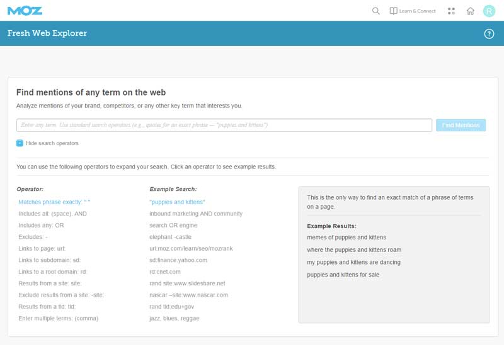Click the Example Search column header
504x345 pixels.
pyautogui.click(x=173, y=189)
